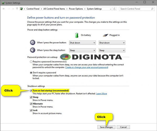Click the green battery icon

pos(77,35)
